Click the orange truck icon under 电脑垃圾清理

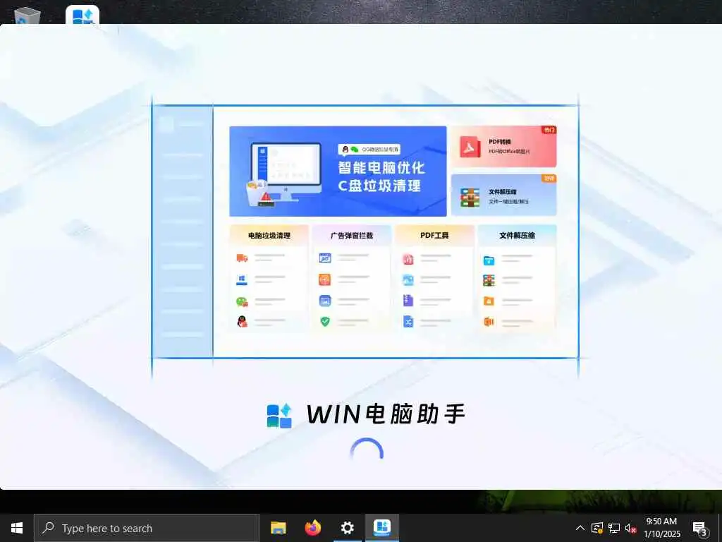tap(242, 258)
